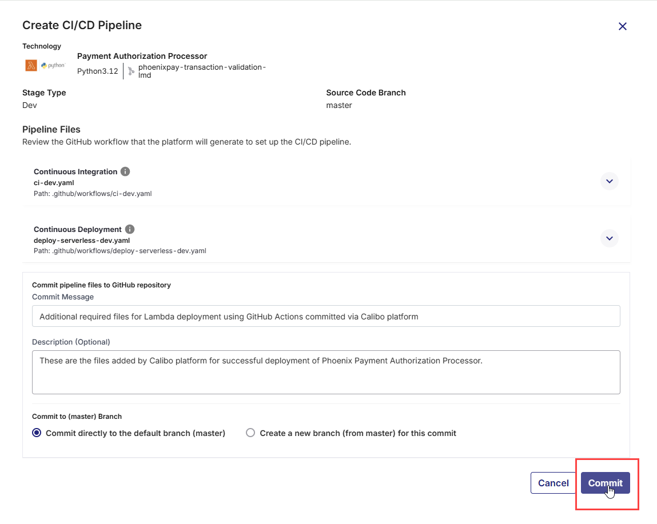
Task: Expand the Continuous Integration ci-dev.yaml section
Action: 609,181
